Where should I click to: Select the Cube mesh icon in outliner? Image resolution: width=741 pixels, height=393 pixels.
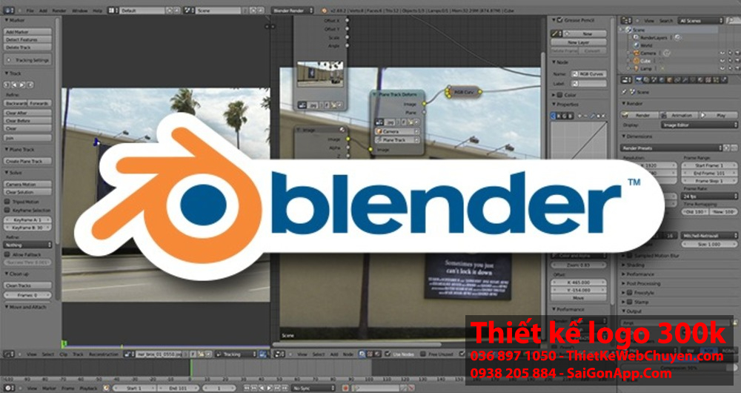click(x=635, y=61)
